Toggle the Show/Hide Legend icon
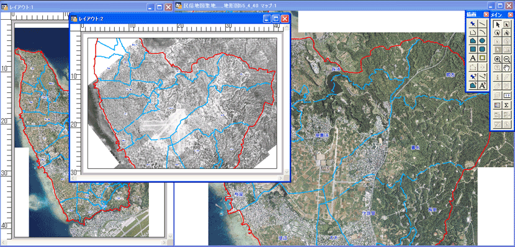The width and height of the screenshot is (515, 247). (x=497, y=105)
